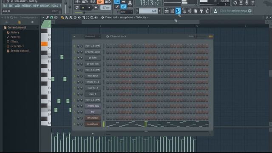The height and width of the screenshot is (153, 272).
Task: Toggle the piano roll magnet snap icon
Action: [51, 17]
